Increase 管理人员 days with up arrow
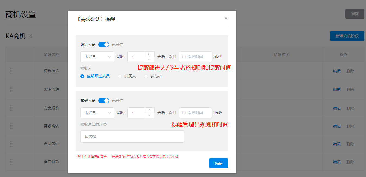Screen dimensions: 366x177 click(x=149, y=110)
